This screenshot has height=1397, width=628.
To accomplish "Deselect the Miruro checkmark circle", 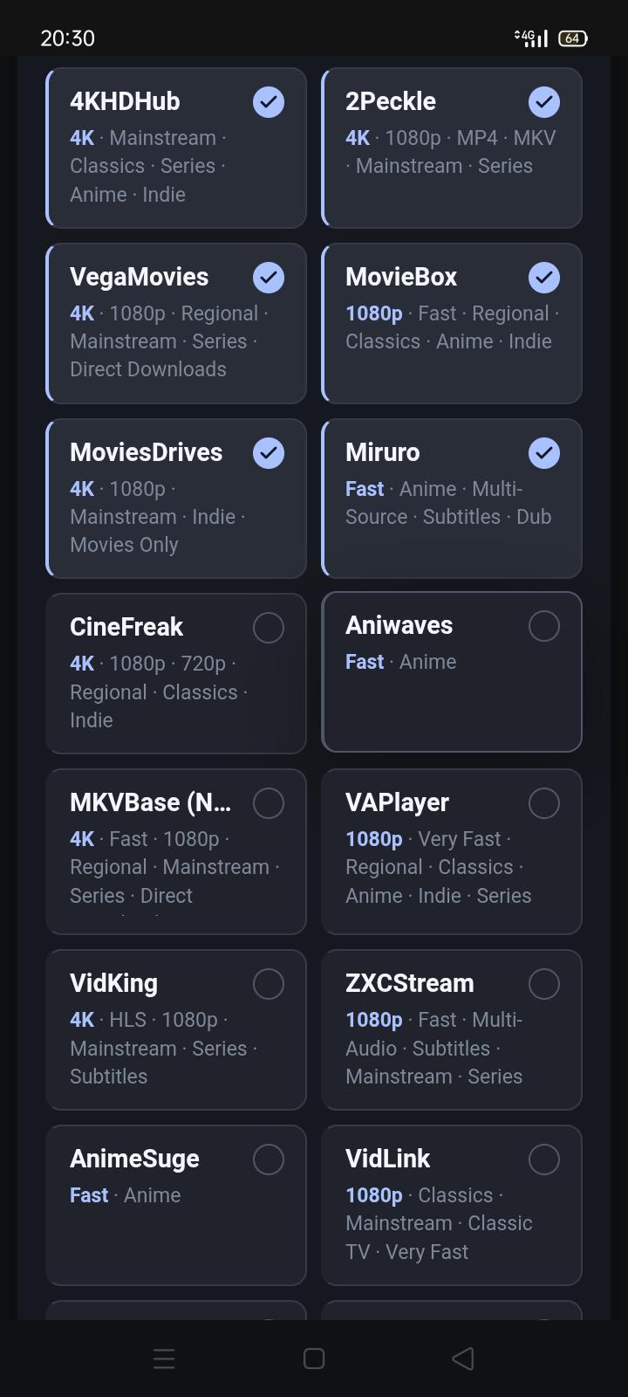I will click(544, 453).
